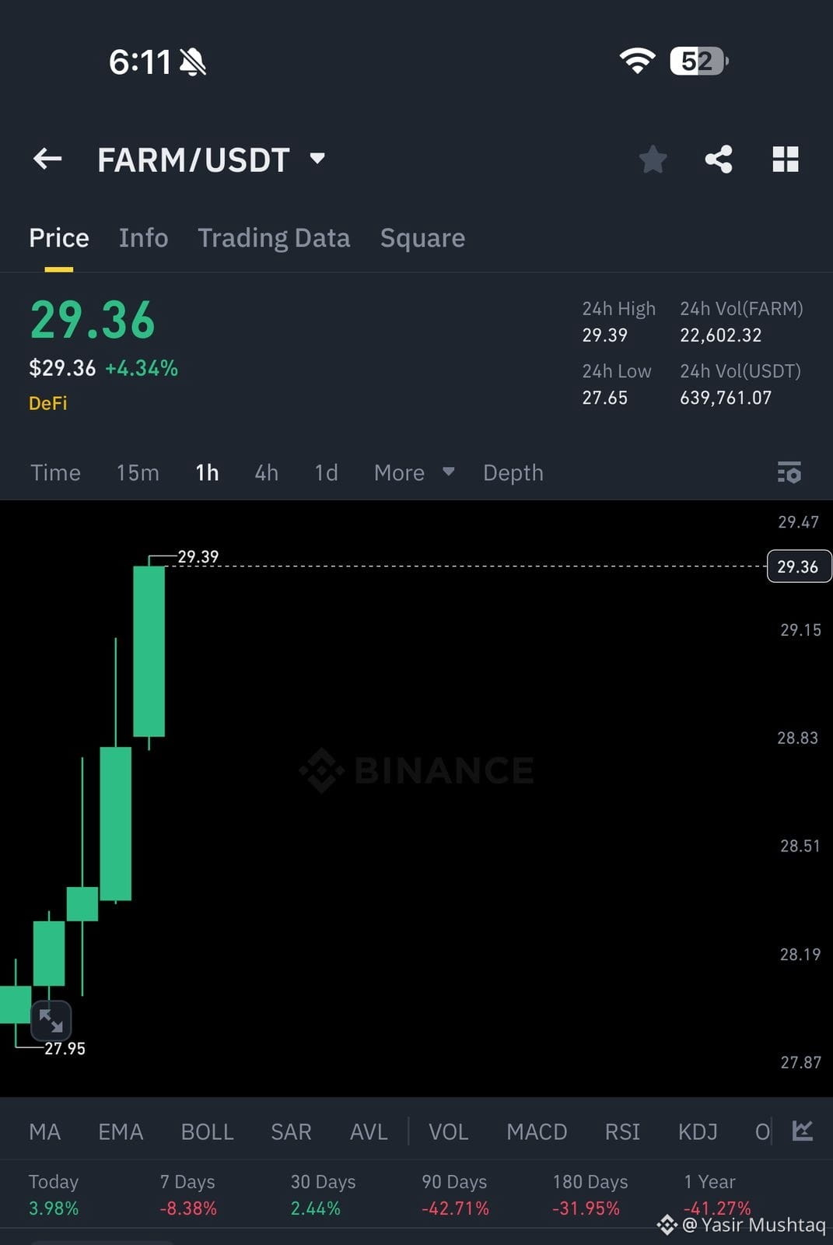Open the Depth chart view
Image resolution: width=833 pixels, height=1245 pixels.
(513, 472)
